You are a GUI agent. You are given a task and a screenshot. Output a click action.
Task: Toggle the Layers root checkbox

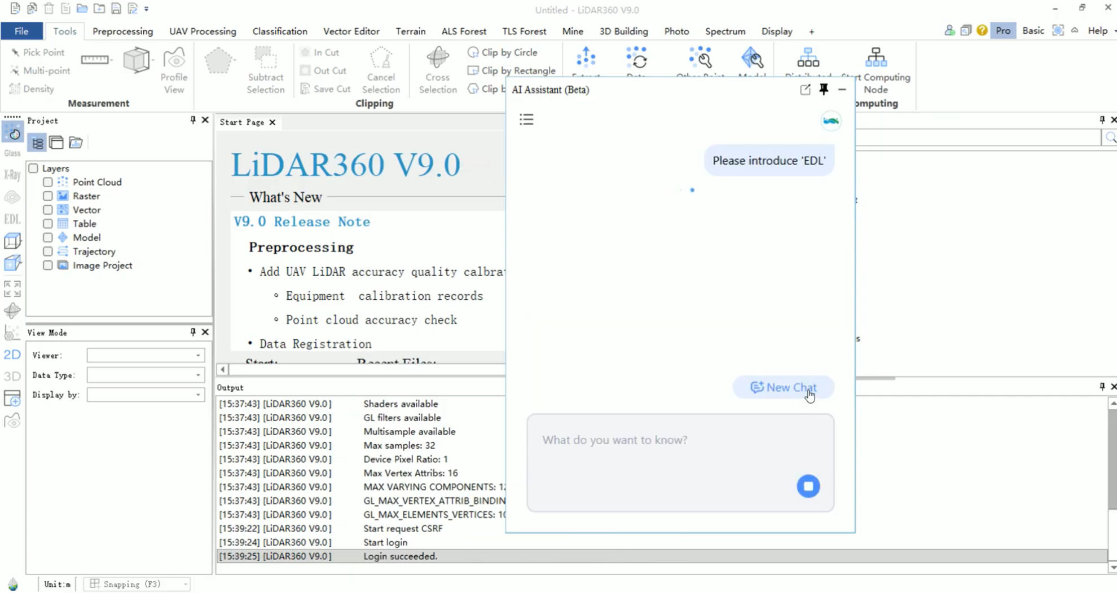pos(33,168)
